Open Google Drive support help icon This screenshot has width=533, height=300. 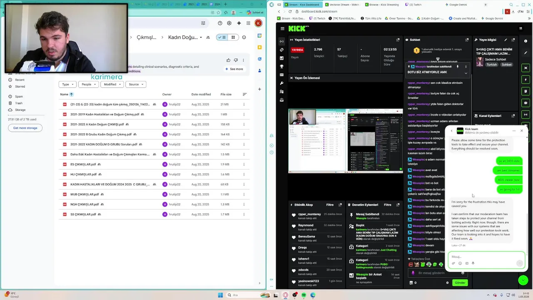pyautogui.click(x=220, y=23)
